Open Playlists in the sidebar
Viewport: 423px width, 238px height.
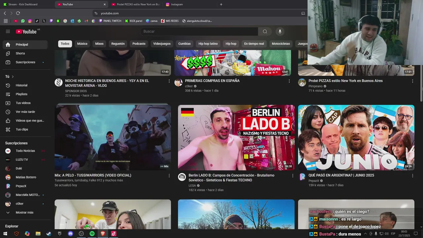[x=25, y=94]
